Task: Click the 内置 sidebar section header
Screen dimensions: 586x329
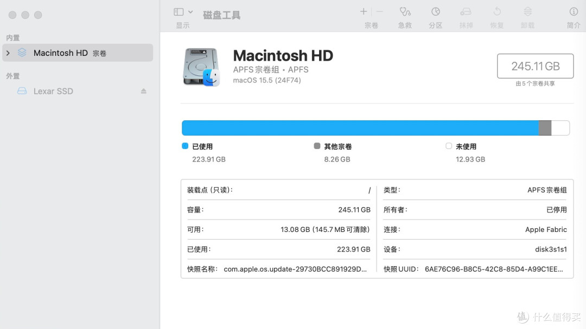Action: (x=12, y=38)
